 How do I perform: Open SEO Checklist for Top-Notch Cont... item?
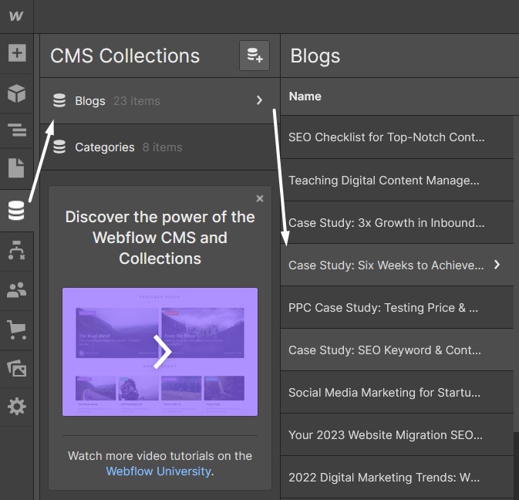pyautogui.click(x=397, y=137)
